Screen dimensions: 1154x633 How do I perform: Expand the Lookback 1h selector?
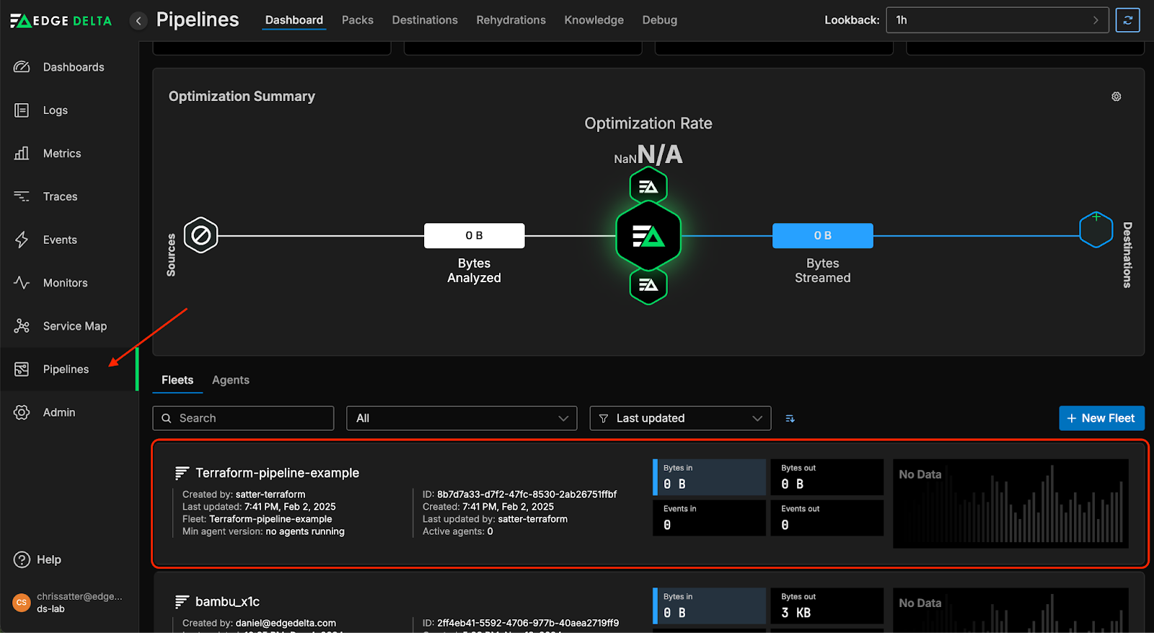997,20
